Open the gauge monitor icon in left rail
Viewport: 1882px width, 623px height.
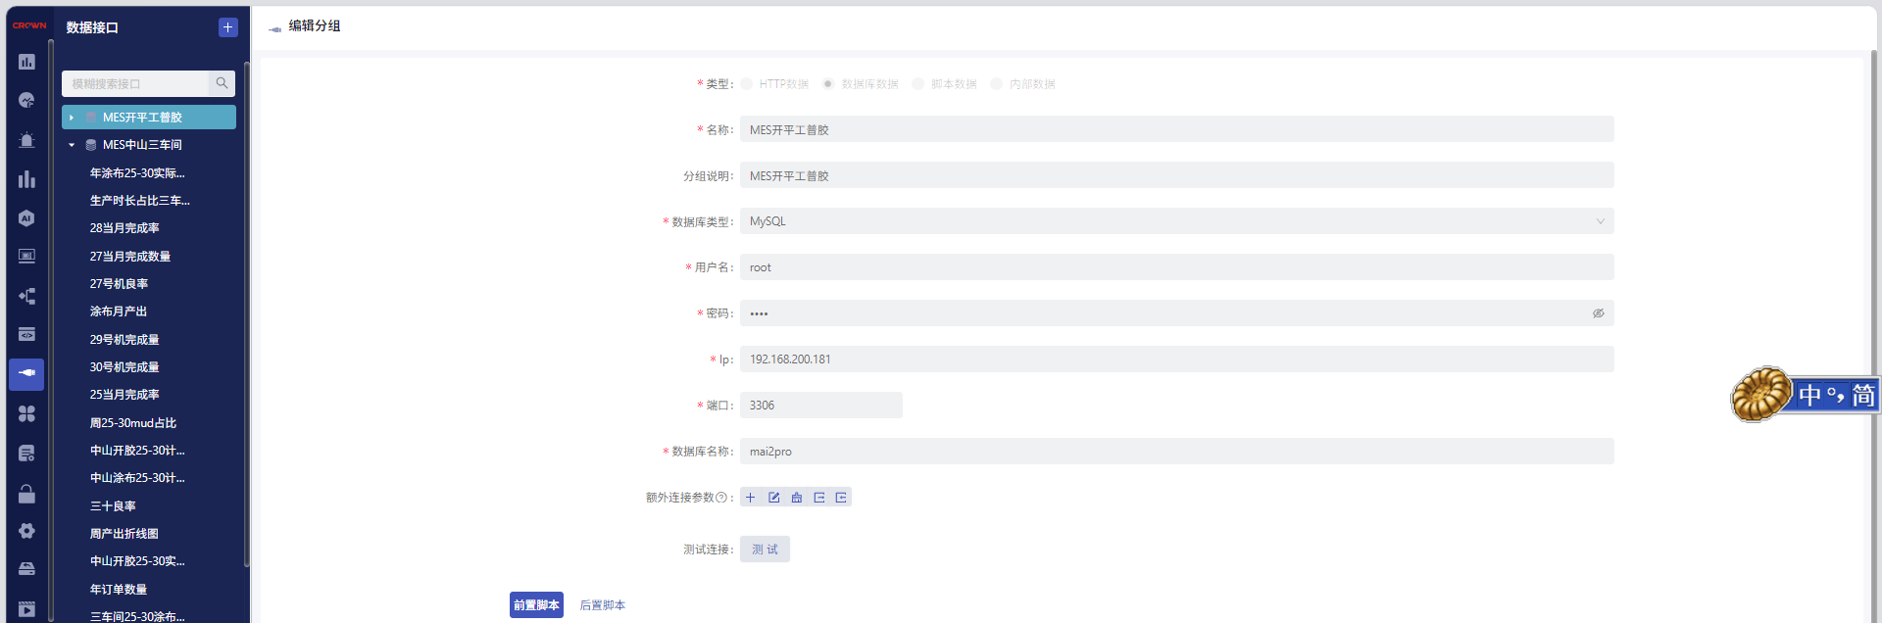[26, 101]
